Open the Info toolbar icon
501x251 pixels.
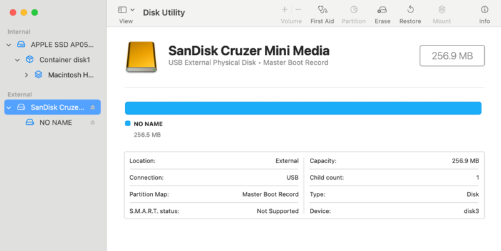(484, 9)
